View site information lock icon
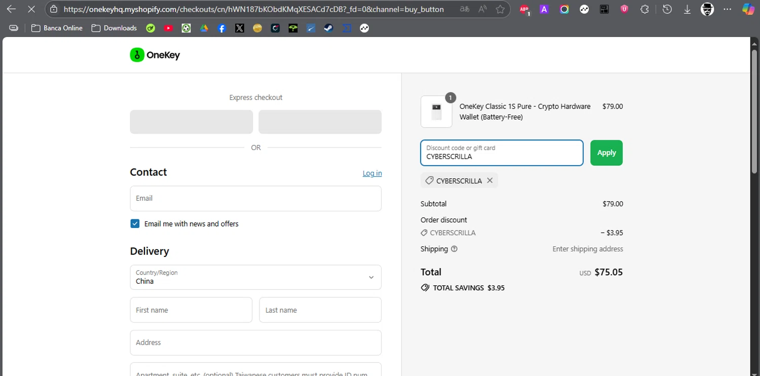 (x=54, y=9)
